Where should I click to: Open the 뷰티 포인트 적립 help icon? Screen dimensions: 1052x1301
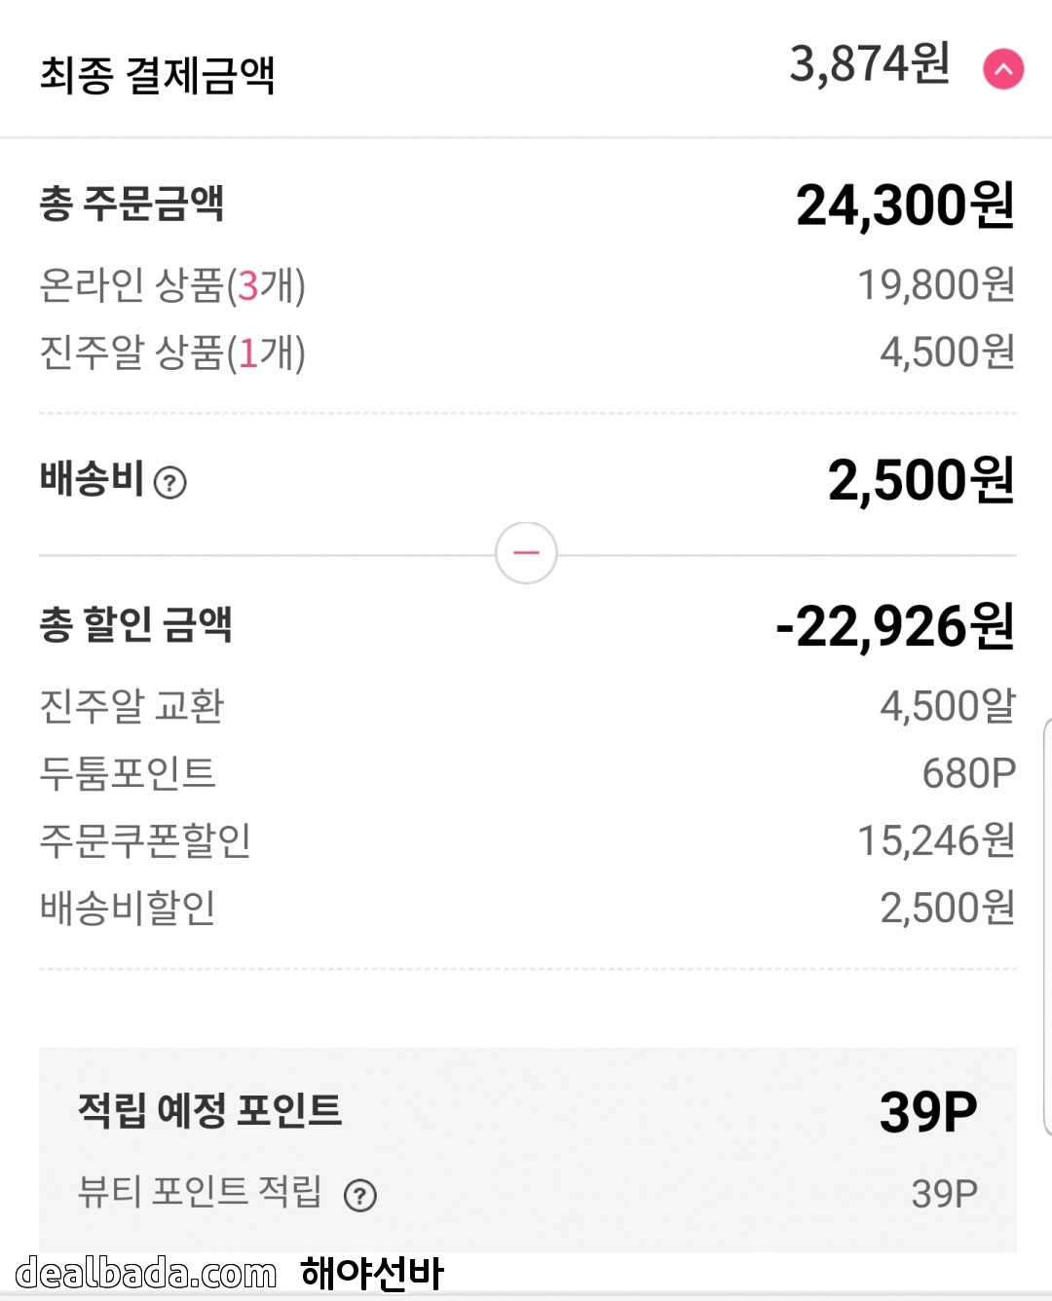click(x=360, y=1195)
